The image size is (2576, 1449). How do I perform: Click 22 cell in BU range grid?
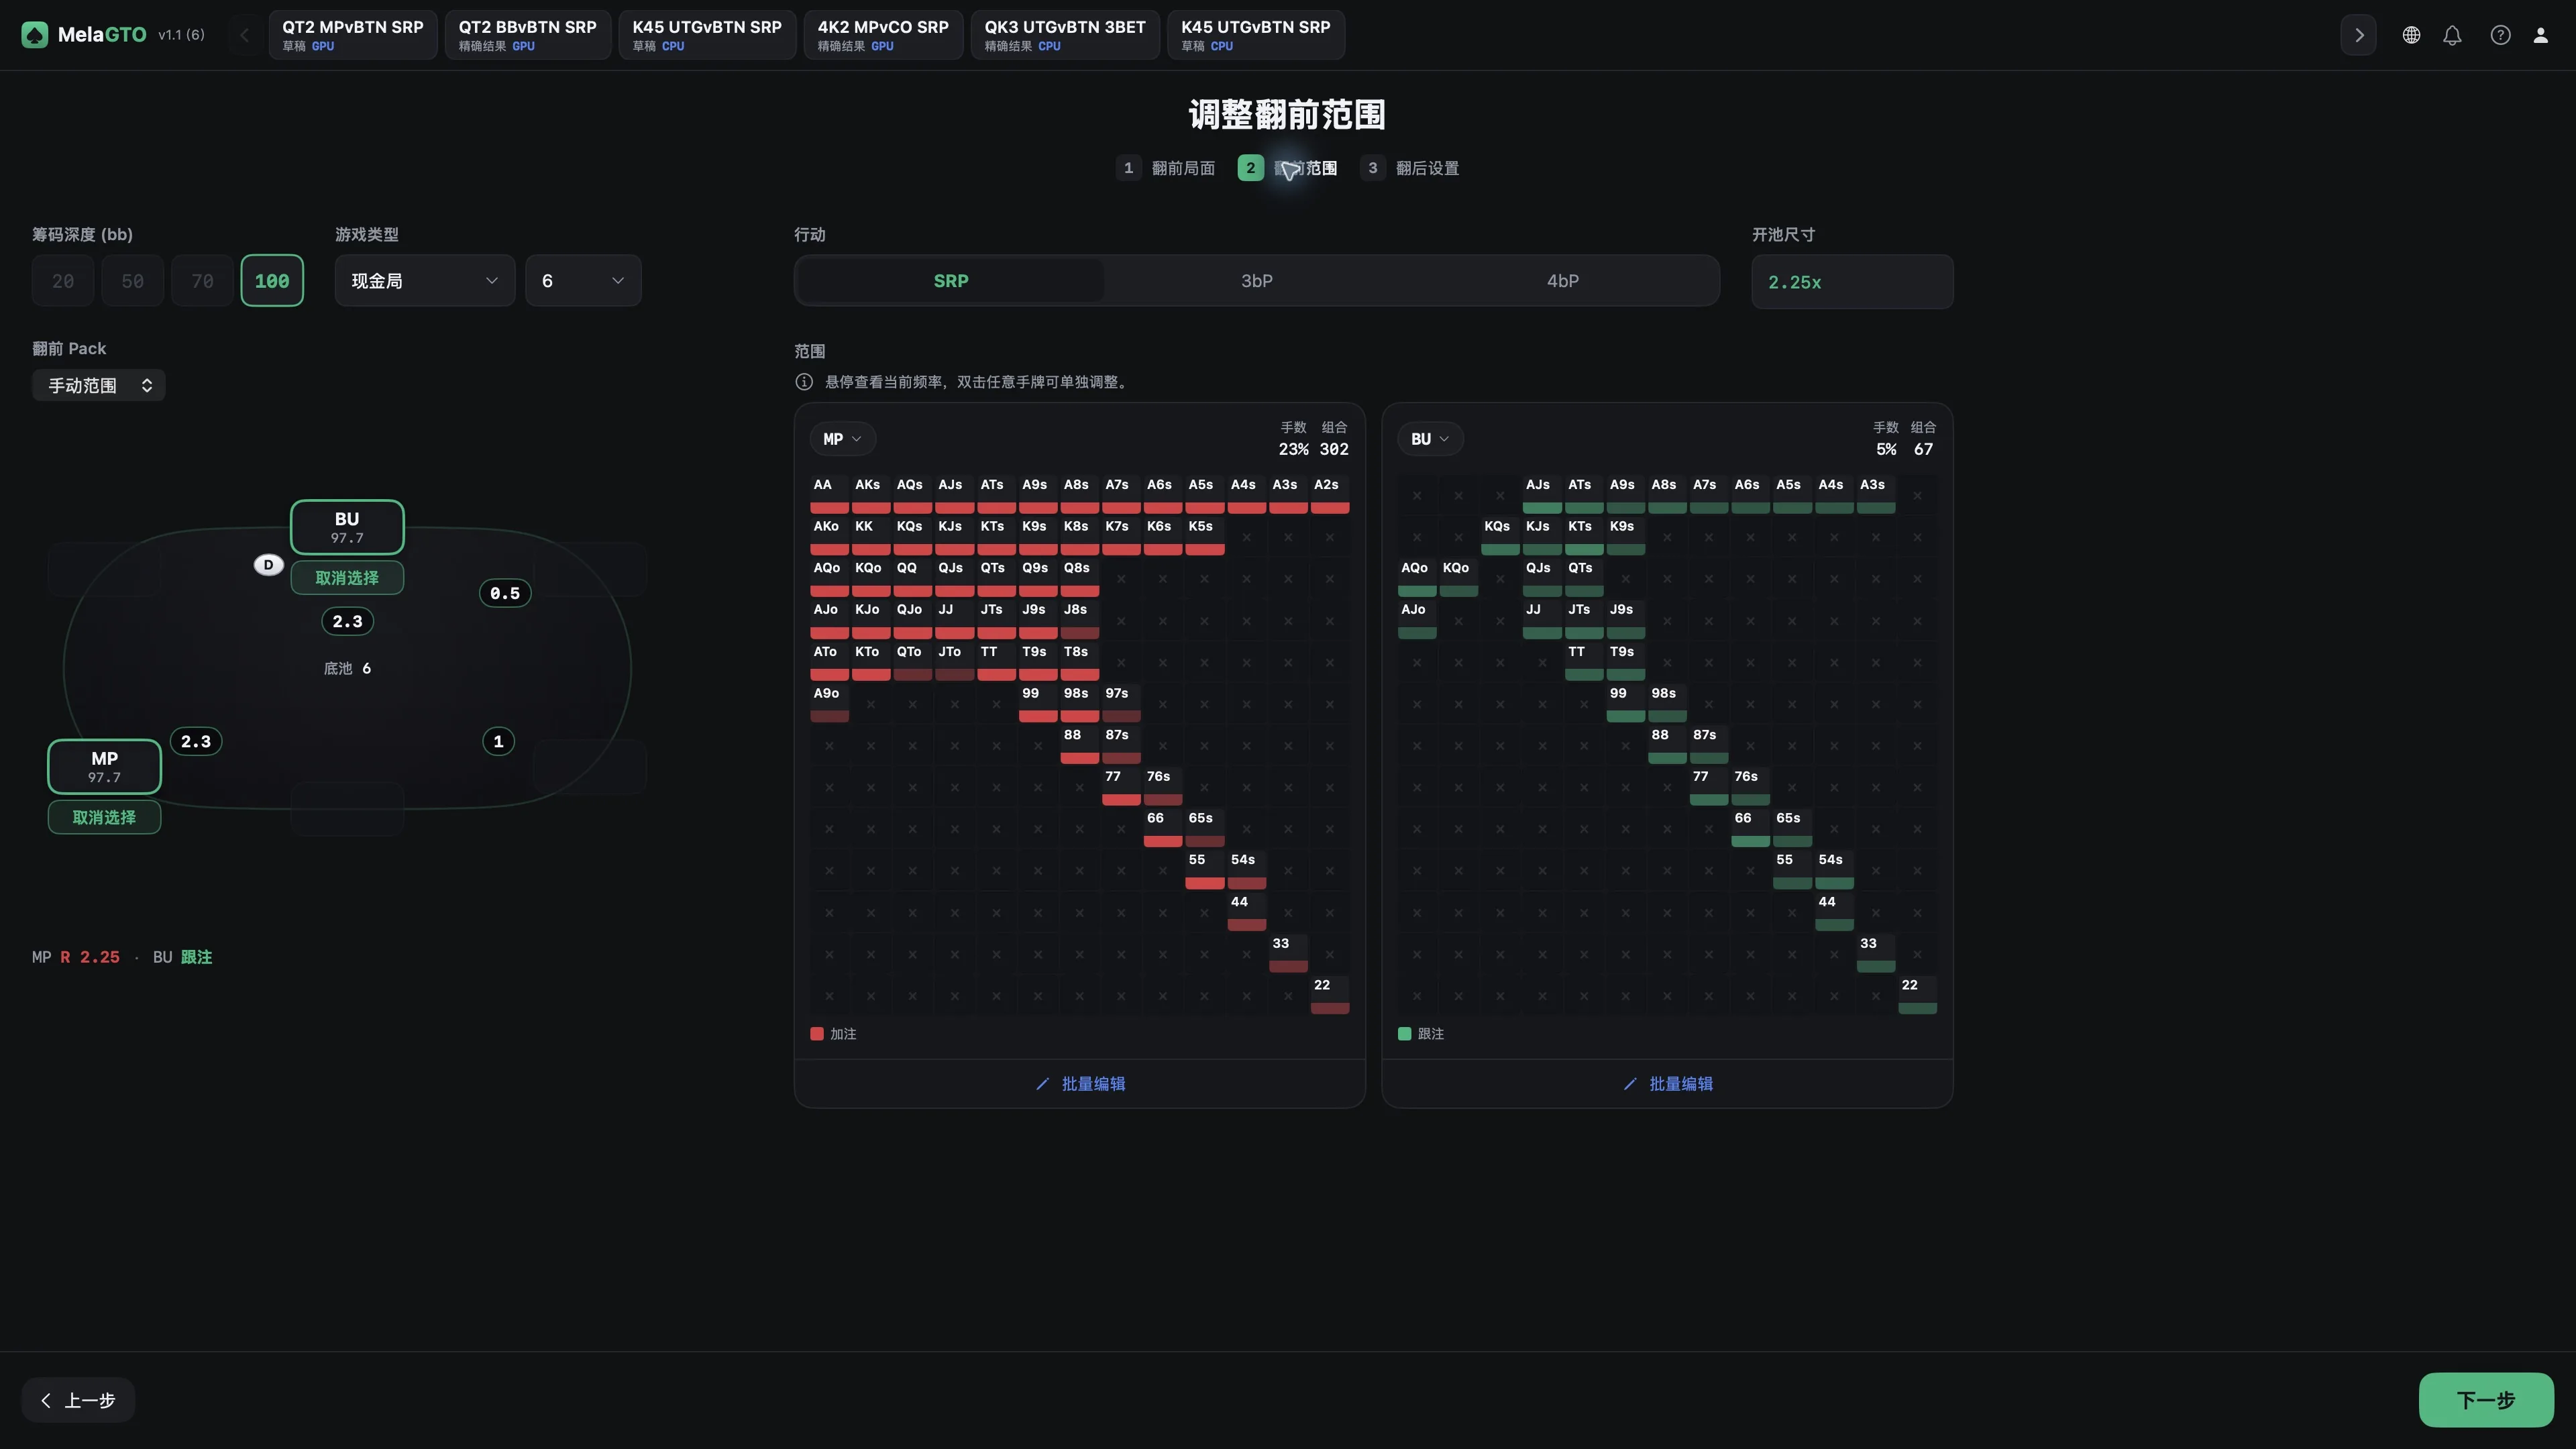1917,995
